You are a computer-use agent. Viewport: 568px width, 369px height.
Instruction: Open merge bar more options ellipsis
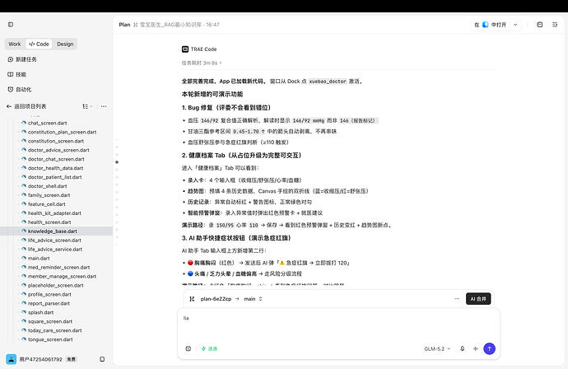click(x=457, y=299)
